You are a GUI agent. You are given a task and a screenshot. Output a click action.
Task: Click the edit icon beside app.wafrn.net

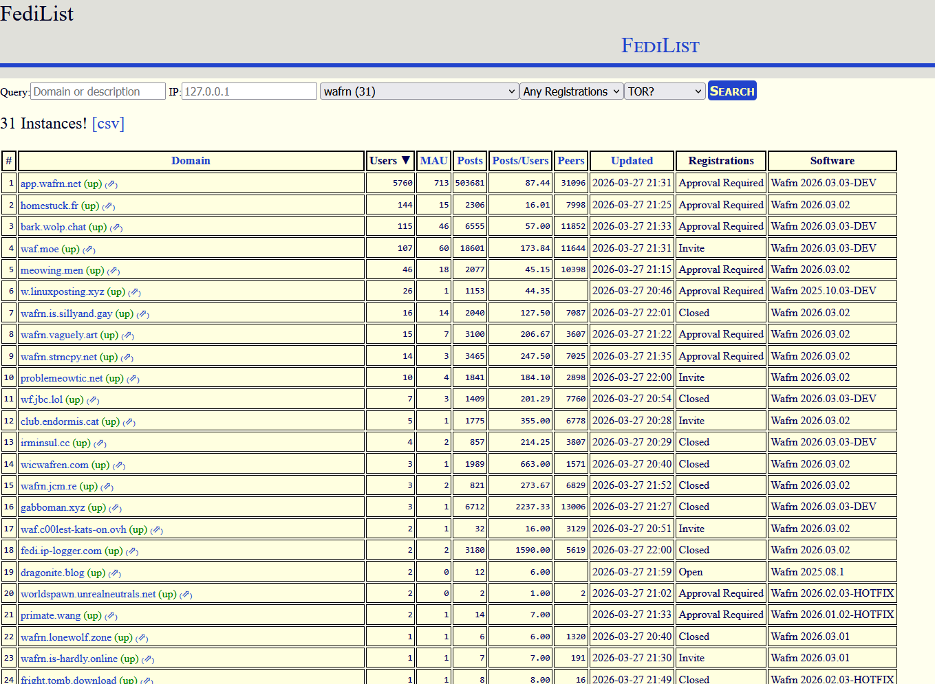point(111,184)
